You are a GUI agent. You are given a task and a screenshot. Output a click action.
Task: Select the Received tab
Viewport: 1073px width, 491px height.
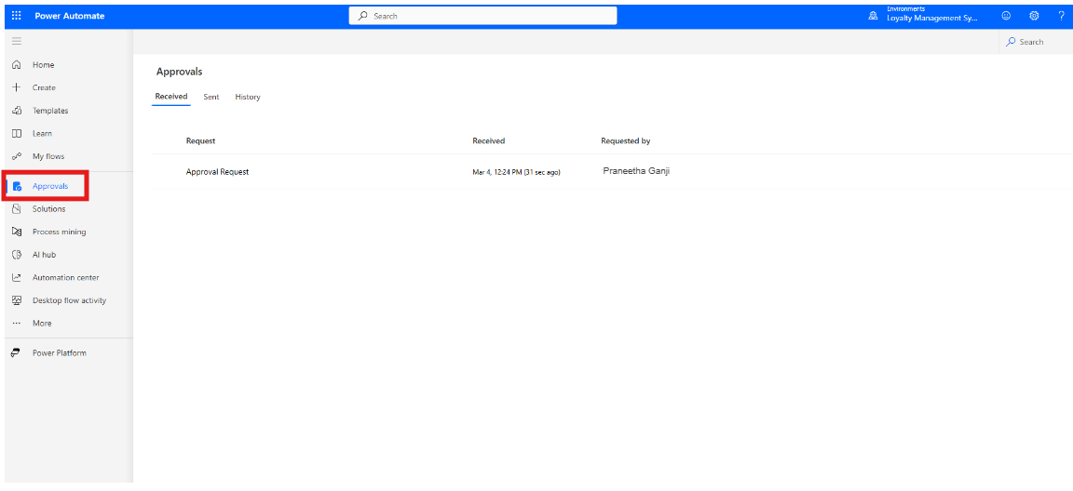coord(171,97)
